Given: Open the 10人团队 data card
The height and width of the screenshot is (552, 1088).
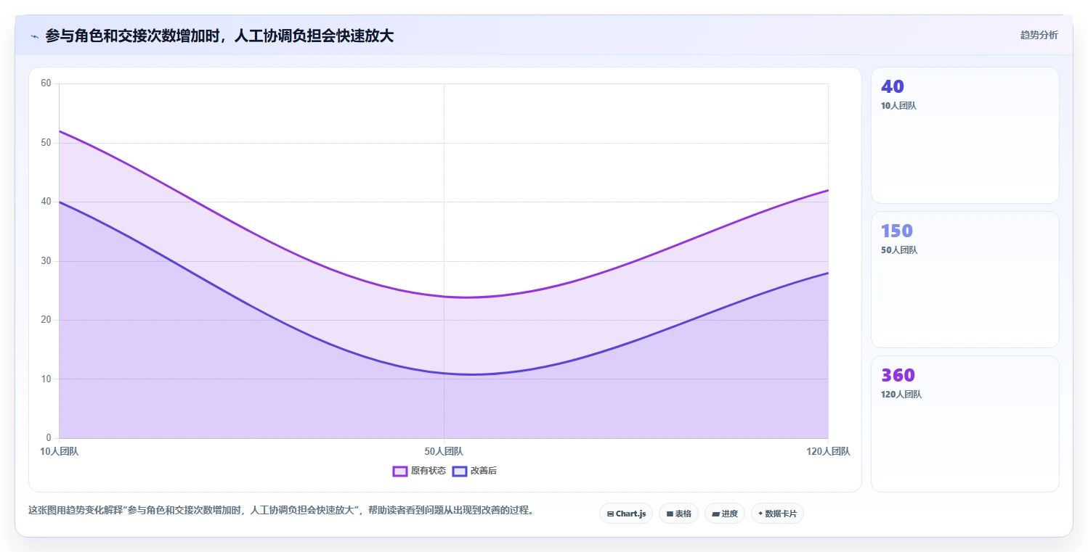Looking at the screenshot, I should 965,136.
